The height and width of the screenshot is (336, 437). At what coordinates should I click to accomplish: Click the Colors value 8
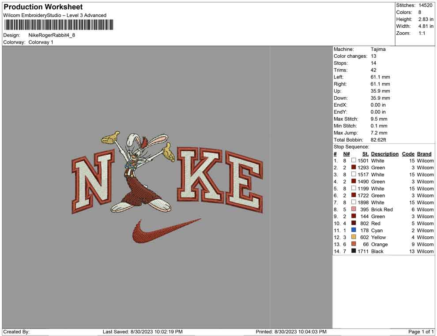pos(420,12)
